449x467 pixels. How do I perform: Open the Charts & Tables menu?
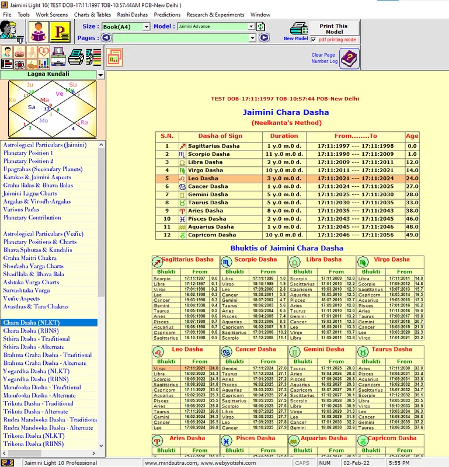click(x=92, y=15)
